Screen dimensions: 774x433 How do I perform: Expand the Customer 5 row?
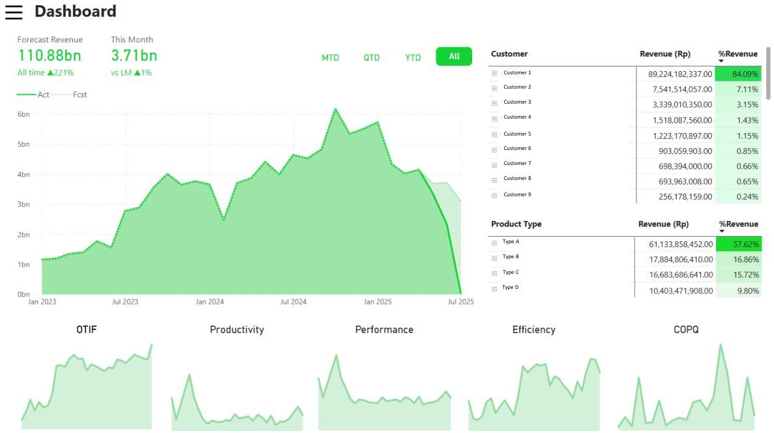point(494,134)
